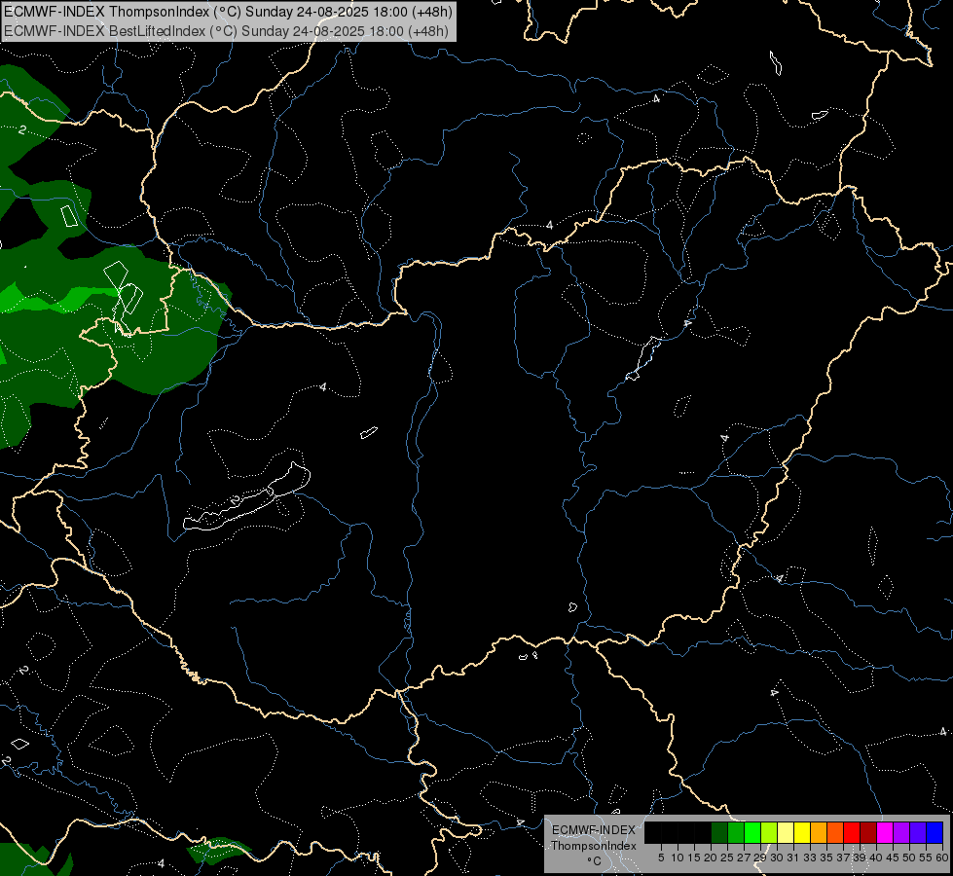Click legend scale value 31
The image size is (953, 876).
[x=792, y=858]
